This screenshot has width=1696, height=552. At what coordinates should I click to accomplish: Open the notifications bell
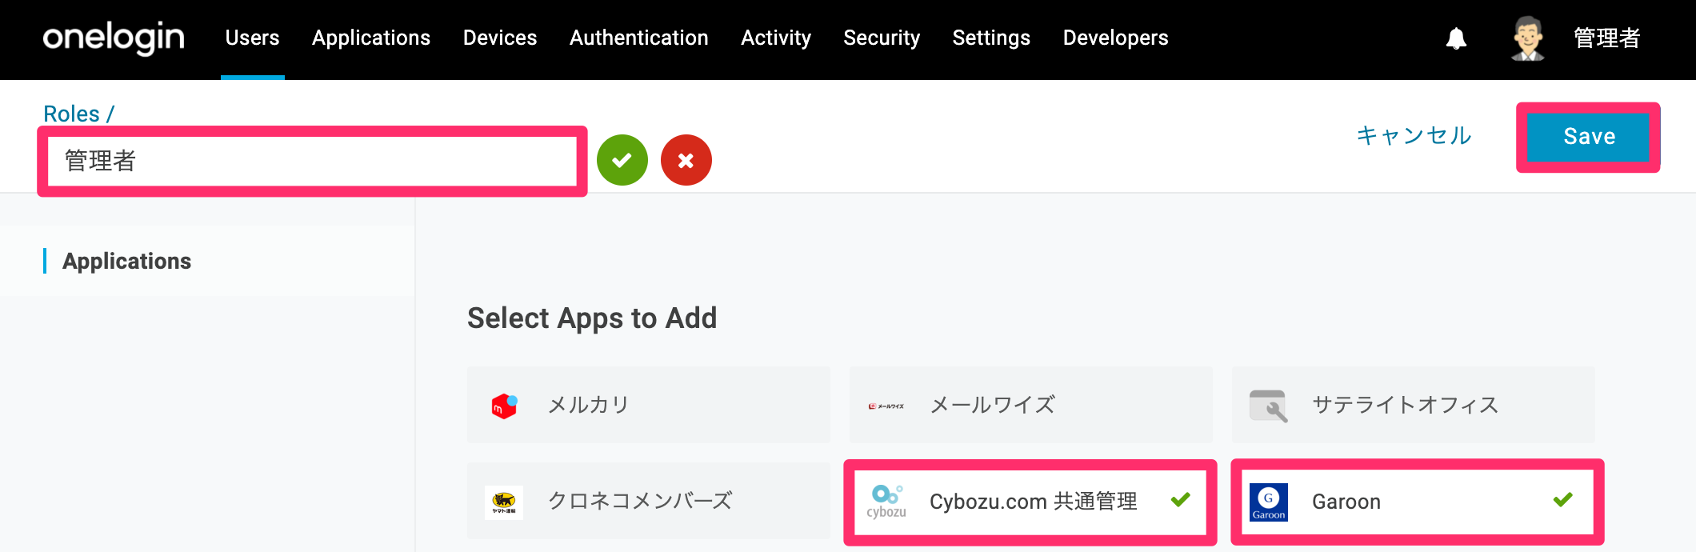(1456, 38)
